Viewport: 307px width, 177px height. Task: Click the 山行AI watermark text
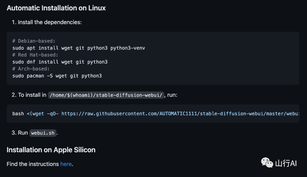(286, 163)
